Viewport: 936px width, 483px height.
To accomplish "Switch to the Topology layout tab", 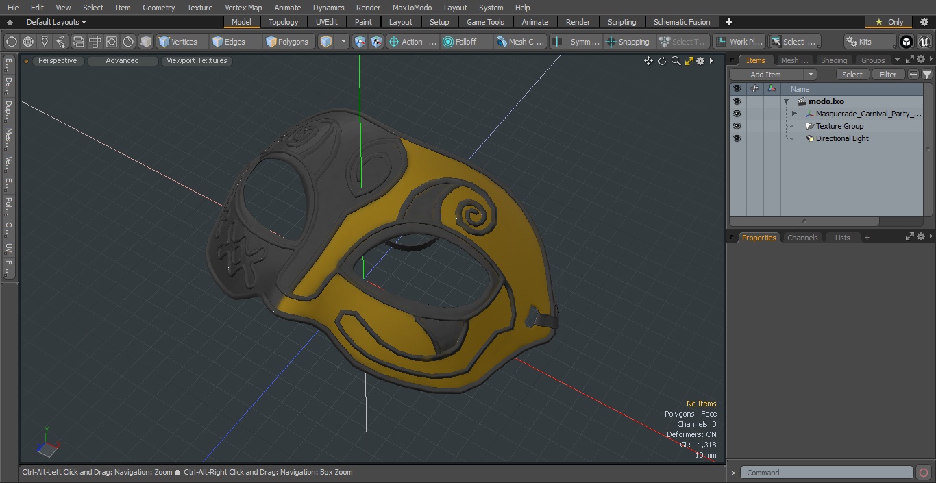I will click(283, 22).
